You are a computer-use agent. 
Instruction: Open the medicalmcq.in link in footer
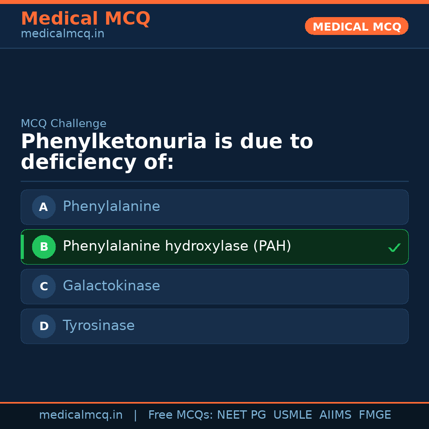(81, 415)
